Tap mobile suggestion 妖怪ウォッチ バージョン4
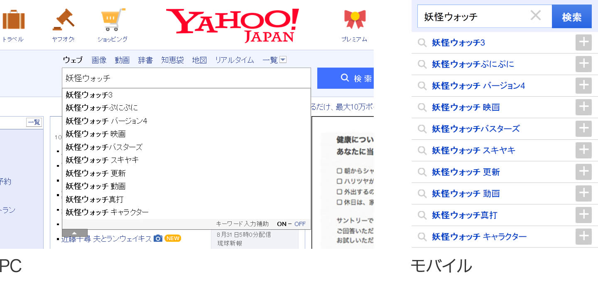The width and height of the screenshot is (598, 282). [x=478, y=86]
